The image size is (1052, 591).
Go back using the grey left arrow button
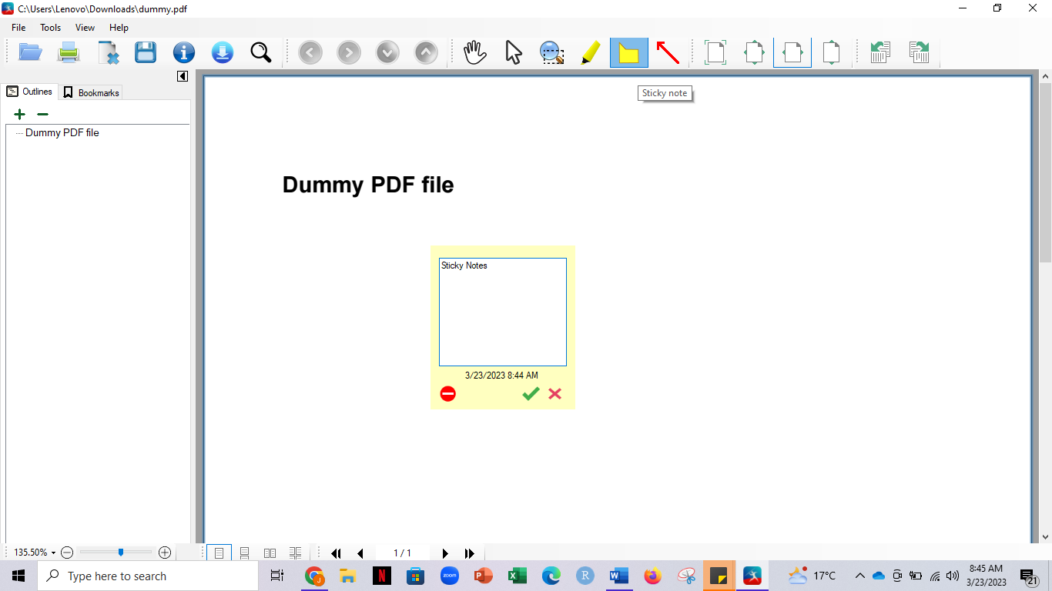pos(310,52)
